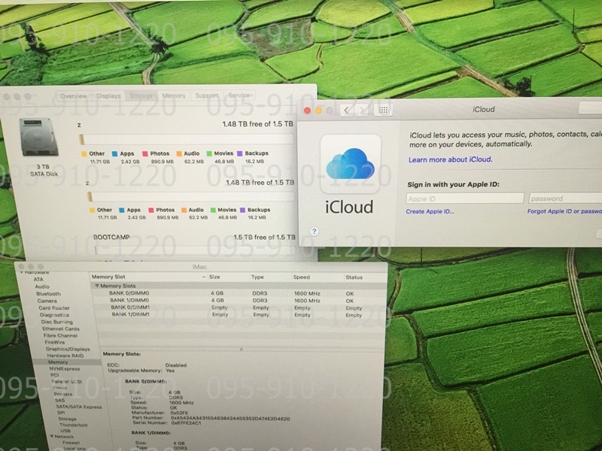Collapse the Memory Slots disclosure triangle
The height and width of the screenshot is (451, 602).
[x=97, y=286]
